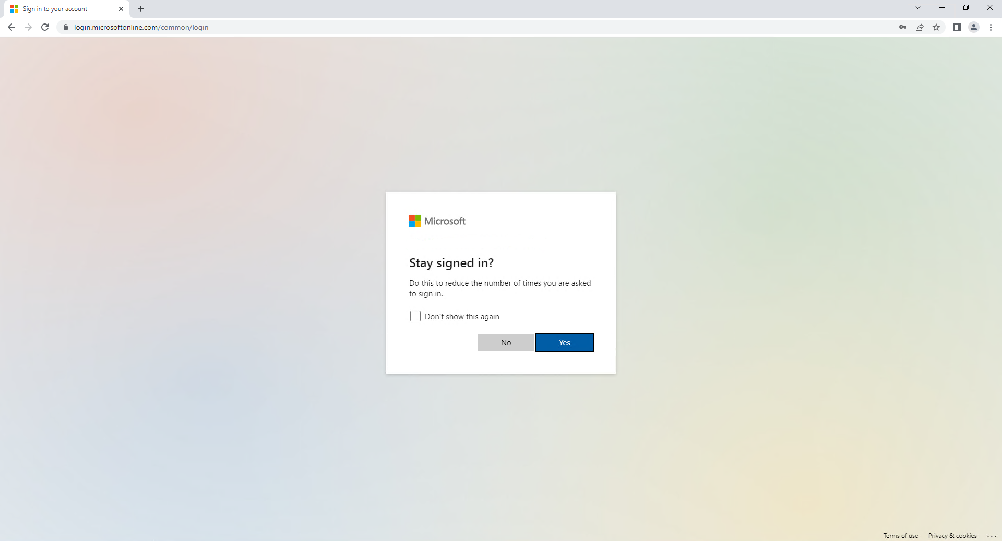Image resolution: width=1002 pixels, height=541 pixels.
Task: Go back to the previous page
Action: tap(11, 27)
